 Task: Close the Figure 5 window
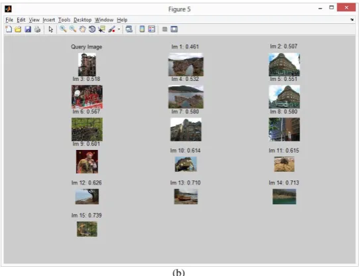pyautogui.click(x=346, y=7)
